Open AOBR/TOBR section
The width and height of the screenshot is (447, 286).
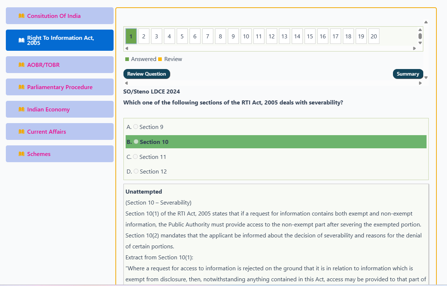[60, 65]
